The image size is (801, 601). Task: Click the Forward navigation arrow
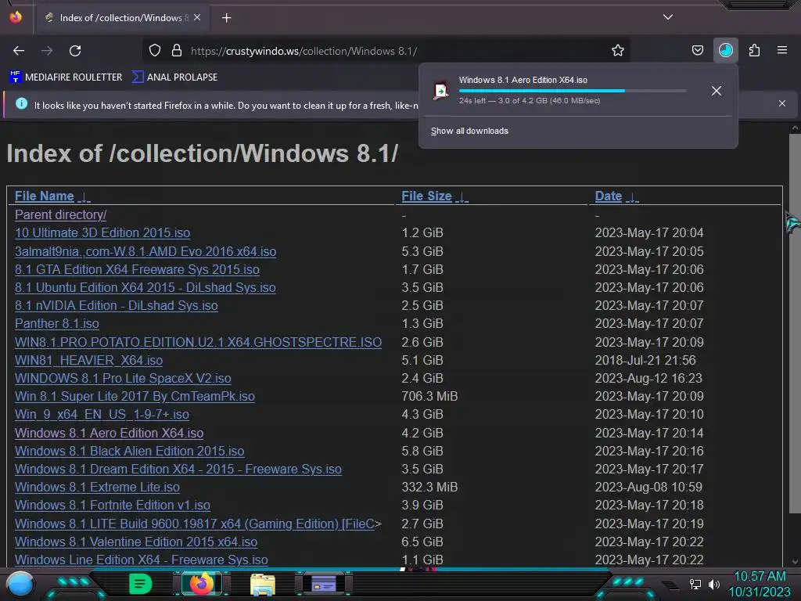click(x=47, y=51)
